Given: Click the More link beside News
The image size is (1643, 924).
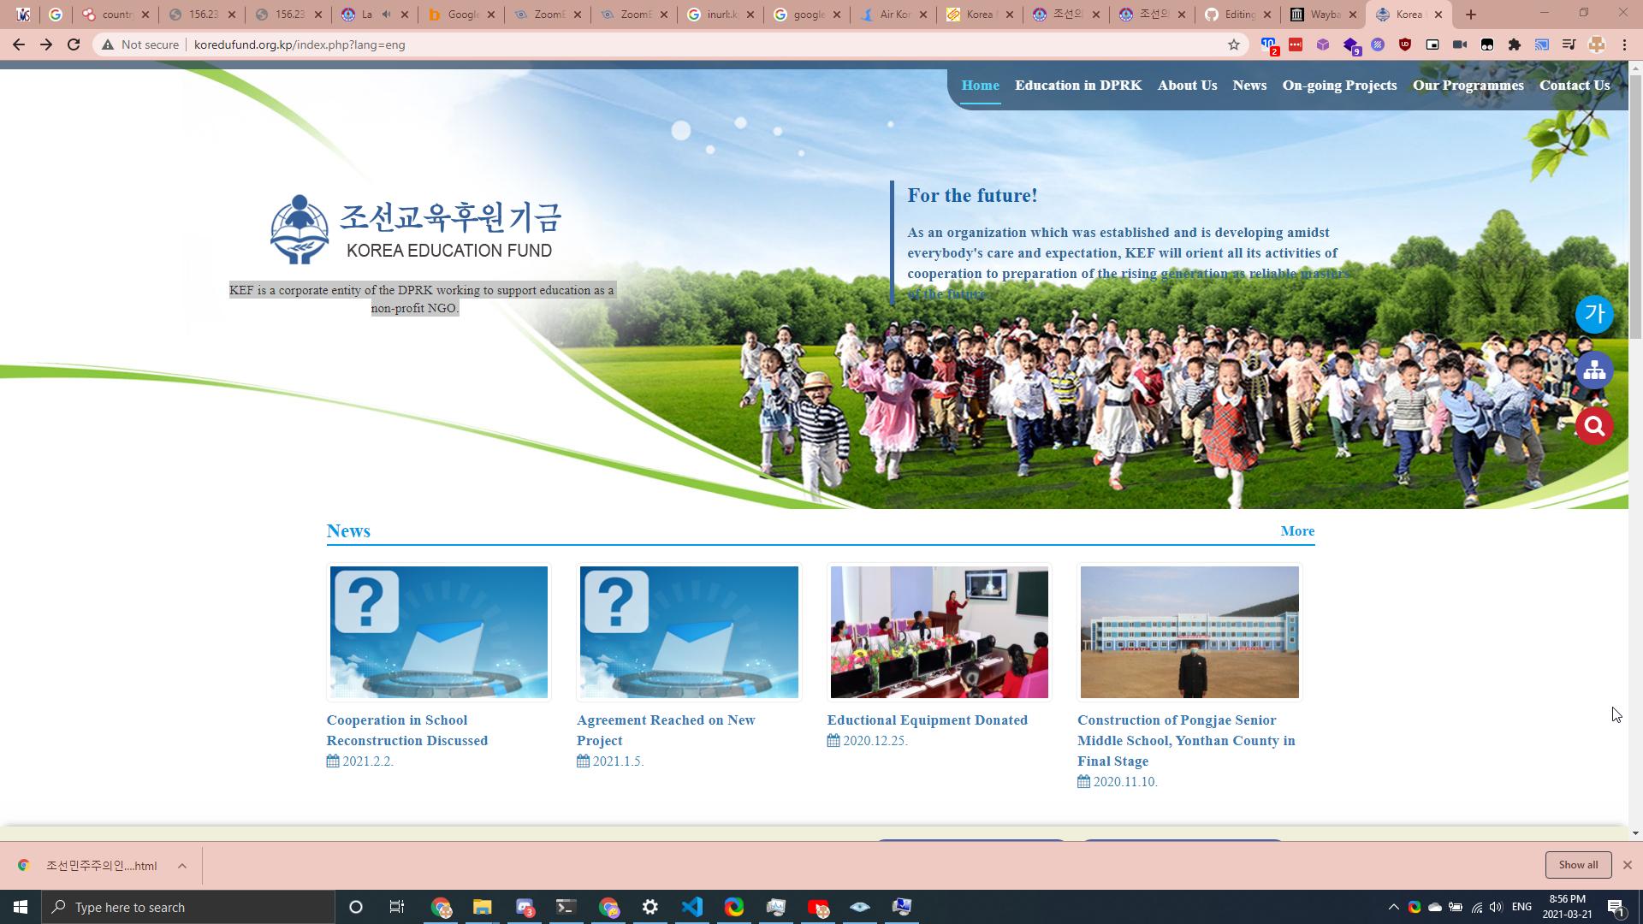Looking at the screenshot, I should 1296,531.
